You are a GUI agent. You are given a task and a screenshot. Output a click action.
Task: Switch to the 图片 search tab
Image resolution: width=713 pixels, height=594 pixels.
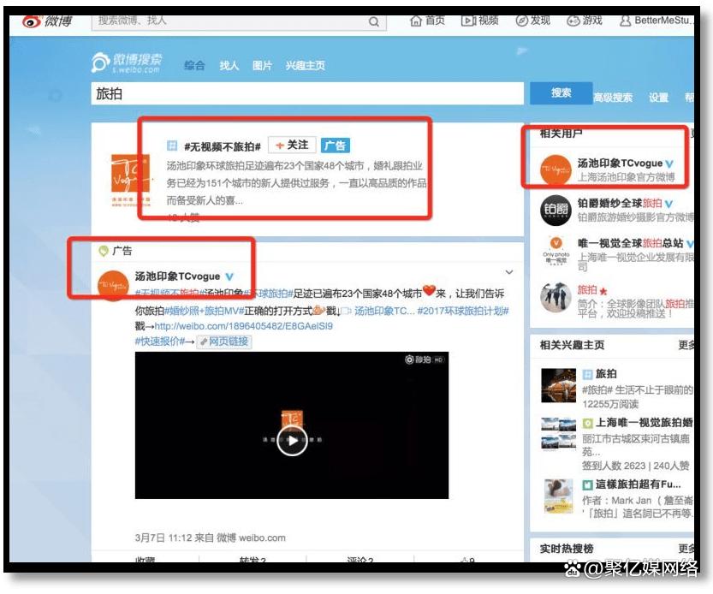pyautogui.click(x=263, y=66)
